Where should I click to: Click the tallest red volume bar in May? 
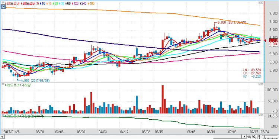tap(163, 99)
